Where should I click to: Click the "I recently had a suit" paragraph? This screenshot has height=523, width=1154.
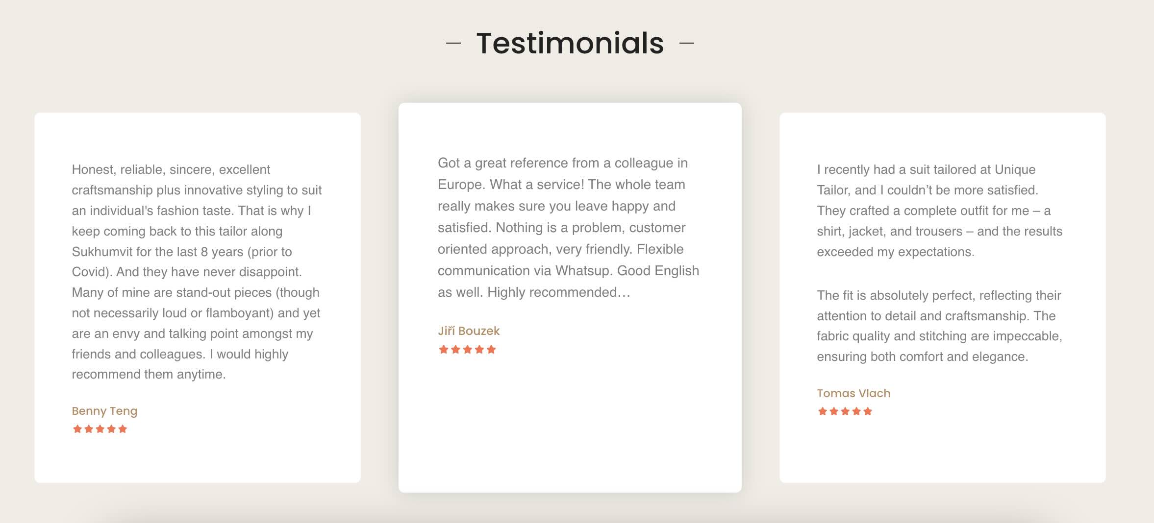click(939, 211)
